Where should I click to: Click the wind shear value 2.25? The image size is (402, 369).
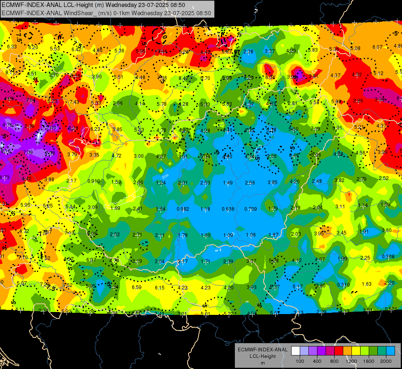(365, 257)
